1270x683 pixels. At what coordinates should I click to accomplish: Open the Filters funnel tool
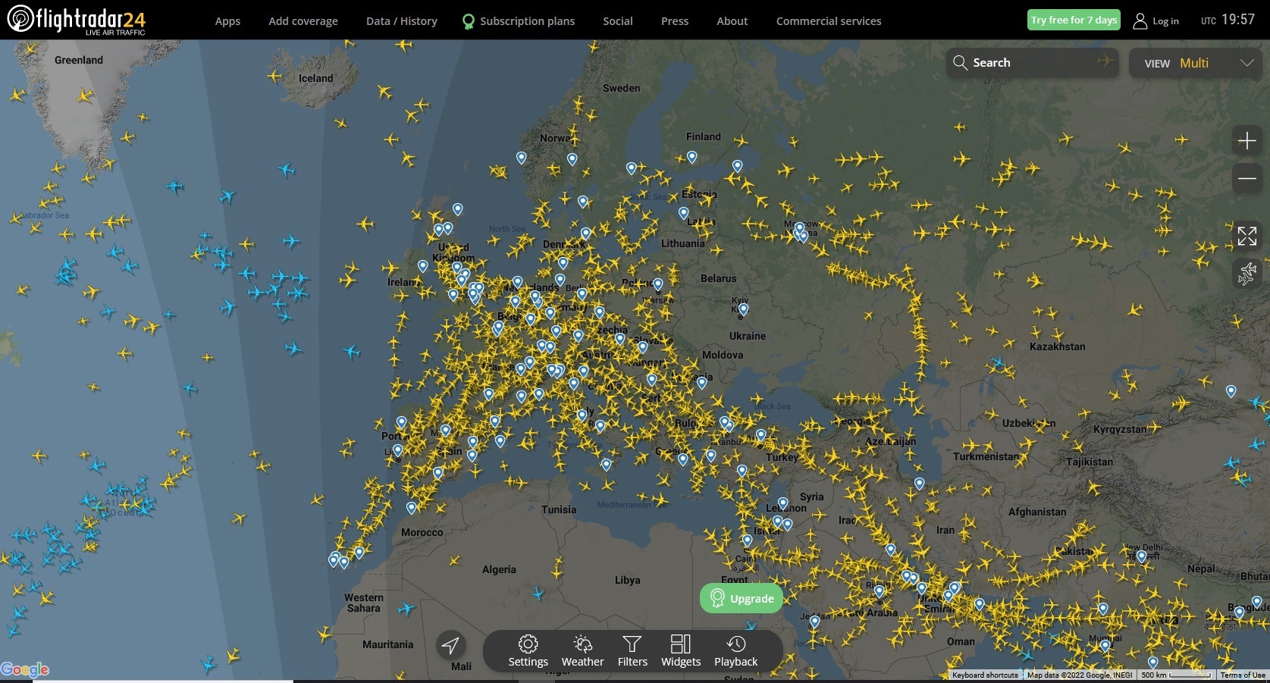tap(632, 651)
